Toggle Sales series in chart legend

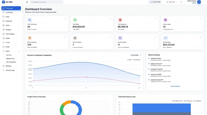tap(129, 60)
